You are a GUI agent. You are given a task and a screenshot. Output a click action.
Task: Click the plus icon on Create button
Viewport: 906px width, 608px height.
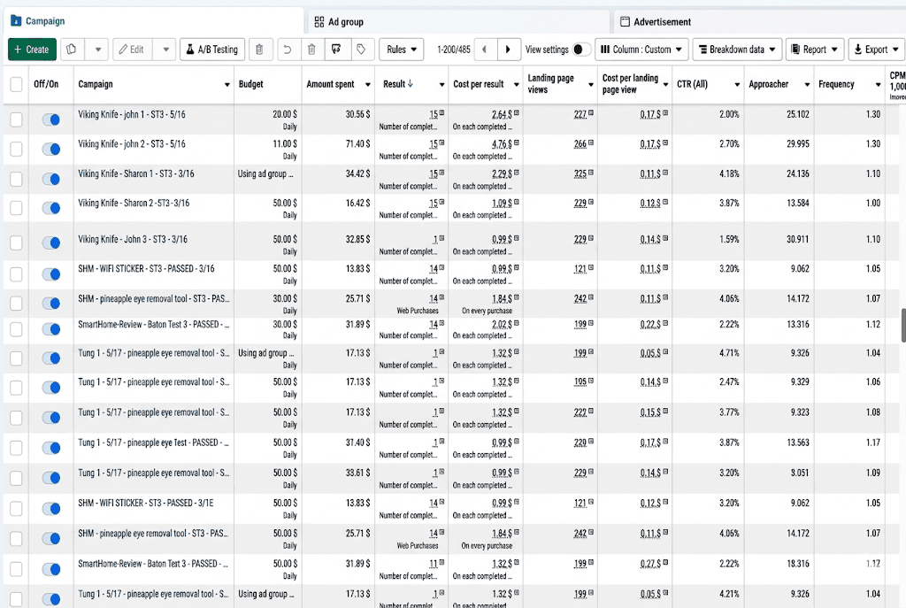tap(18, 50)
